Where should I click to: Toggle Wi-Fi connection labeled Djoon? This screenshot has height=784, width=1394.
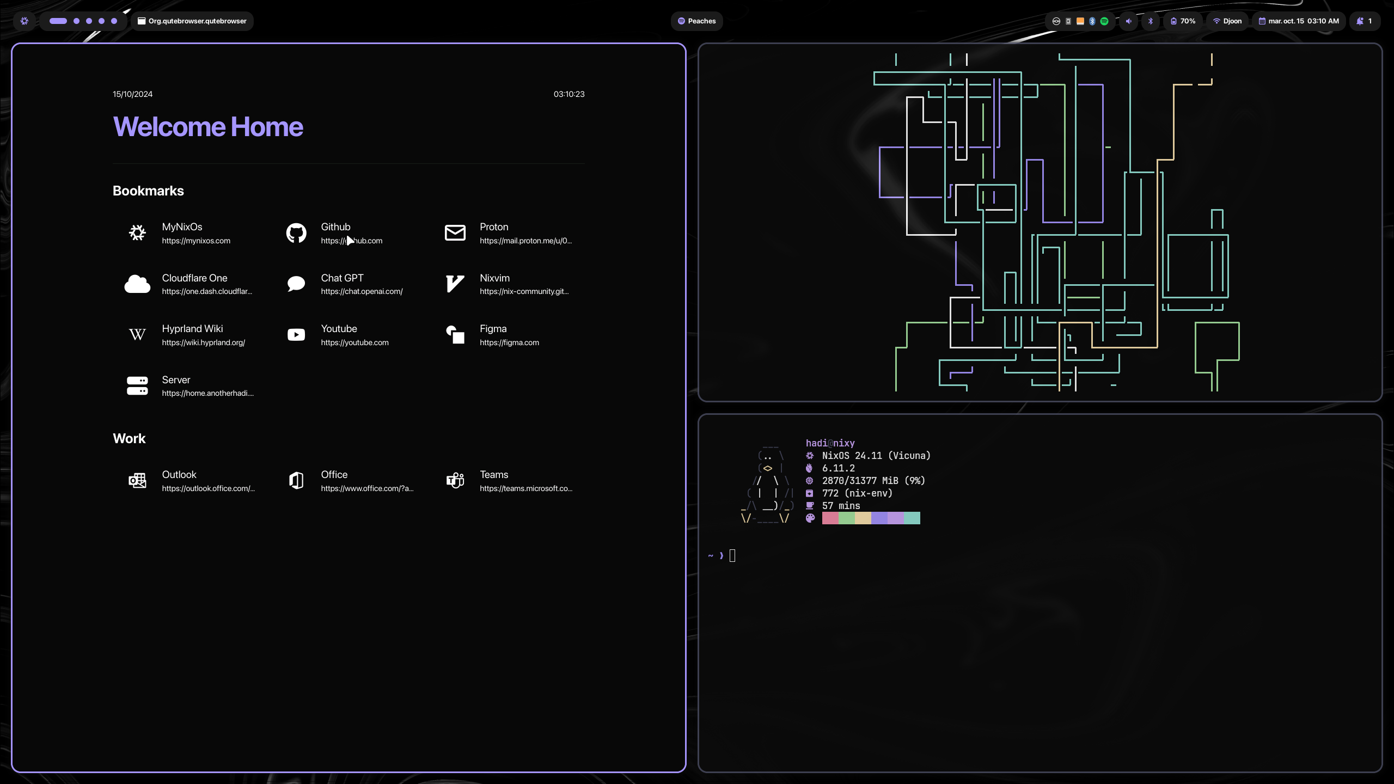tap(1227, 21)
